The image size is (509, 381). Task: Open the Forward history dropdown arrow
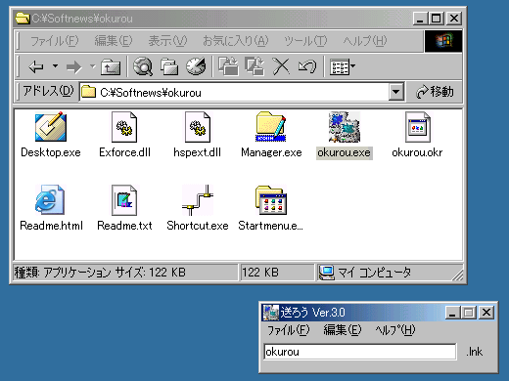click(x=93, y=66)
